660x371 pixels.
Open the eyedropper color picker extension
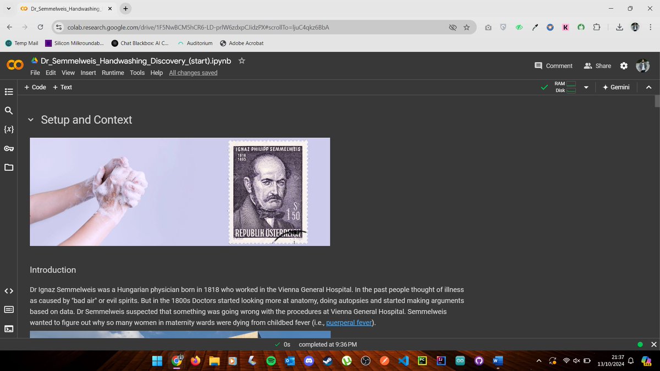click(x=535, y=27)
